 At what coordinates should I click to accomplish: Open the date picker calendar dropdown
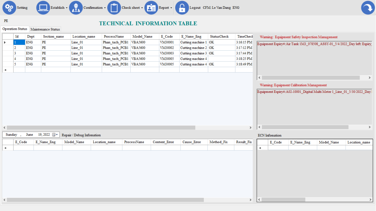pos(55,135)
